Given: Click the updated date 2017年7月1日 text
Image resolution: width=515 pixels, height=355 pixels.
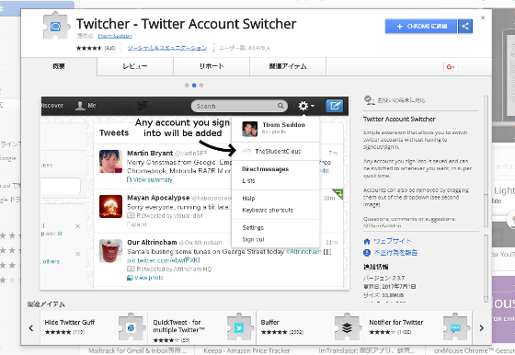Looking at the screenshot, I should (390, 286).
